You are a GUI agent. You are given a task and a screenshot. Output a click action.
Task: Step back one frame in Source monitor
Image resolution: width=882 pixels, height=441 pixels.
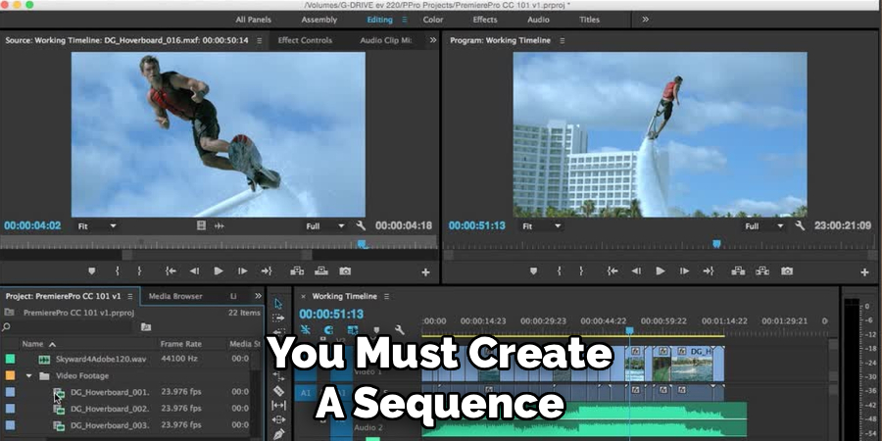pos(195,271)
